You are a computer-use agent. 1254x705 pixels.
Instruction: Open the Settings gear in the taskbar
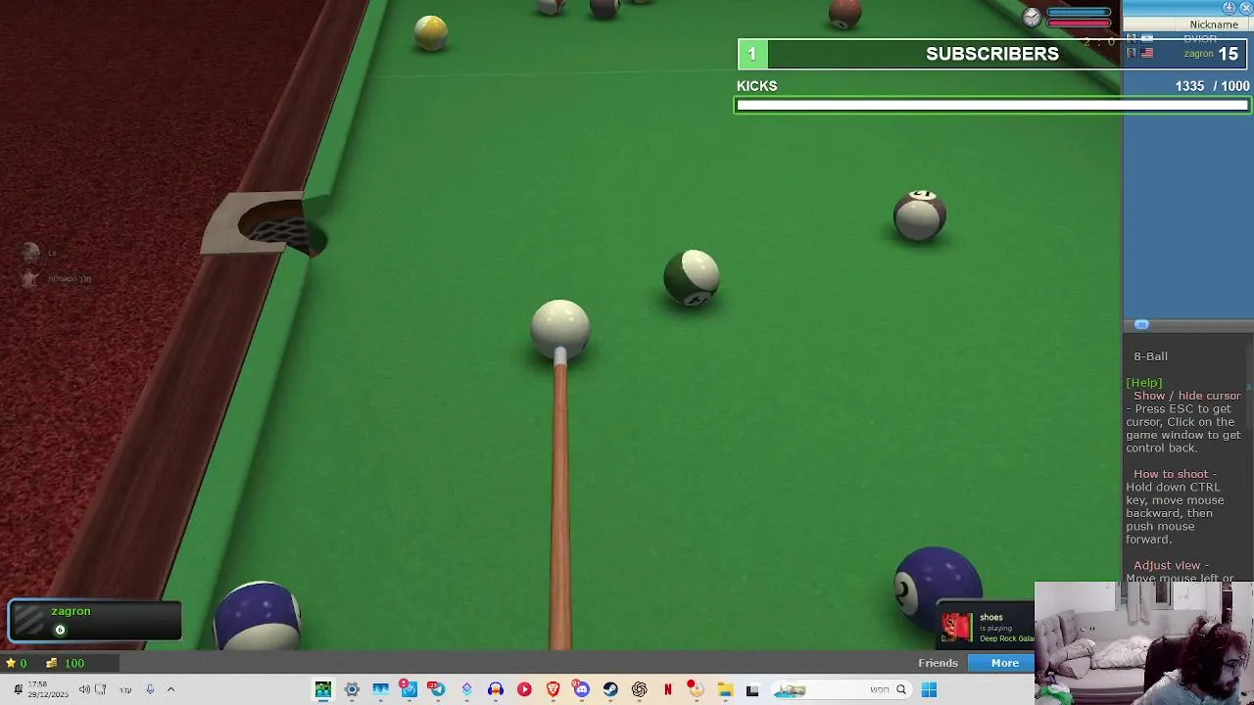pyautogui.click(x=352, y=690)
